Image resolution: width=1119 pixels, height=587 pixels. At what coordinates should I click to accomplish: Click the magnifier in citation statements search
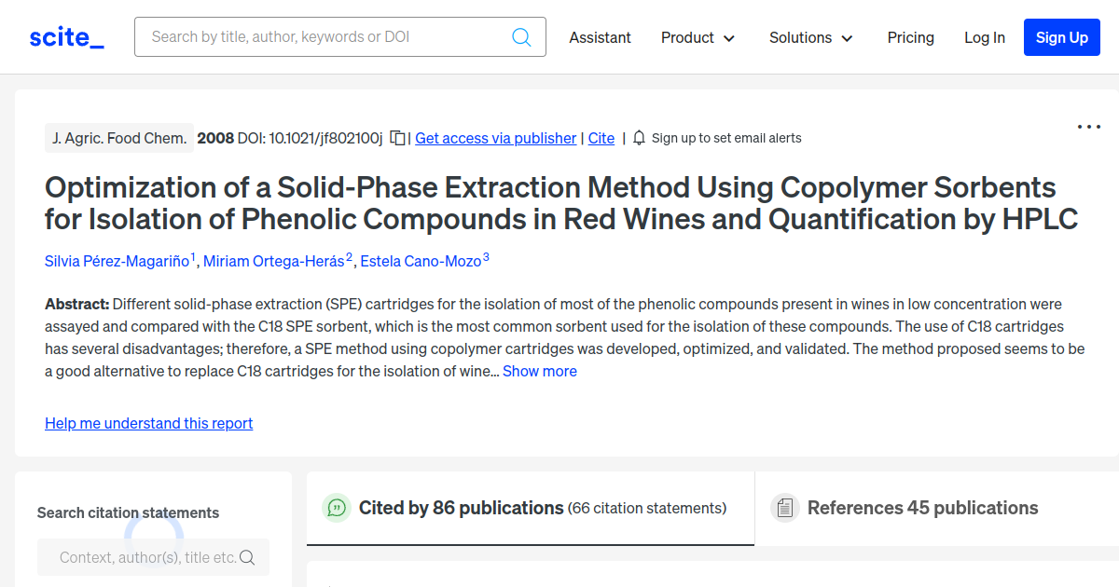[247, 556]
